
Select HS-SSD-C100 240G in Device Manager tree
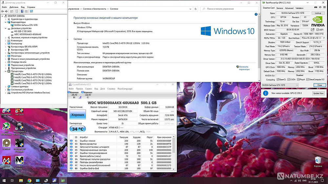pyautogui.click(x=23, y=31)
